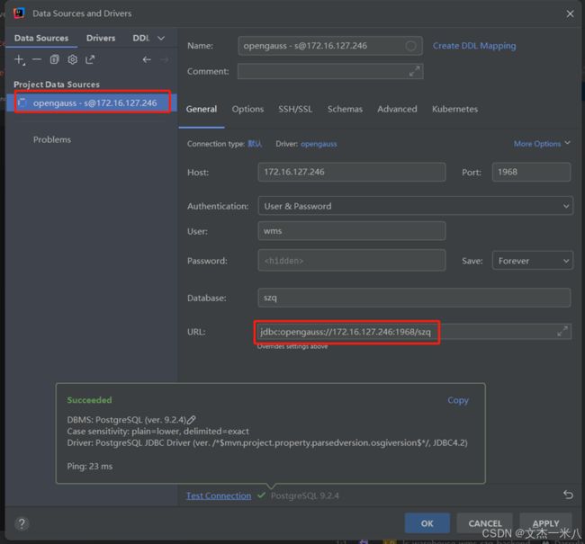Change Connection type link value
This screenshot has height=544, width=585.
pyautogui.click(x=255, y=144)
